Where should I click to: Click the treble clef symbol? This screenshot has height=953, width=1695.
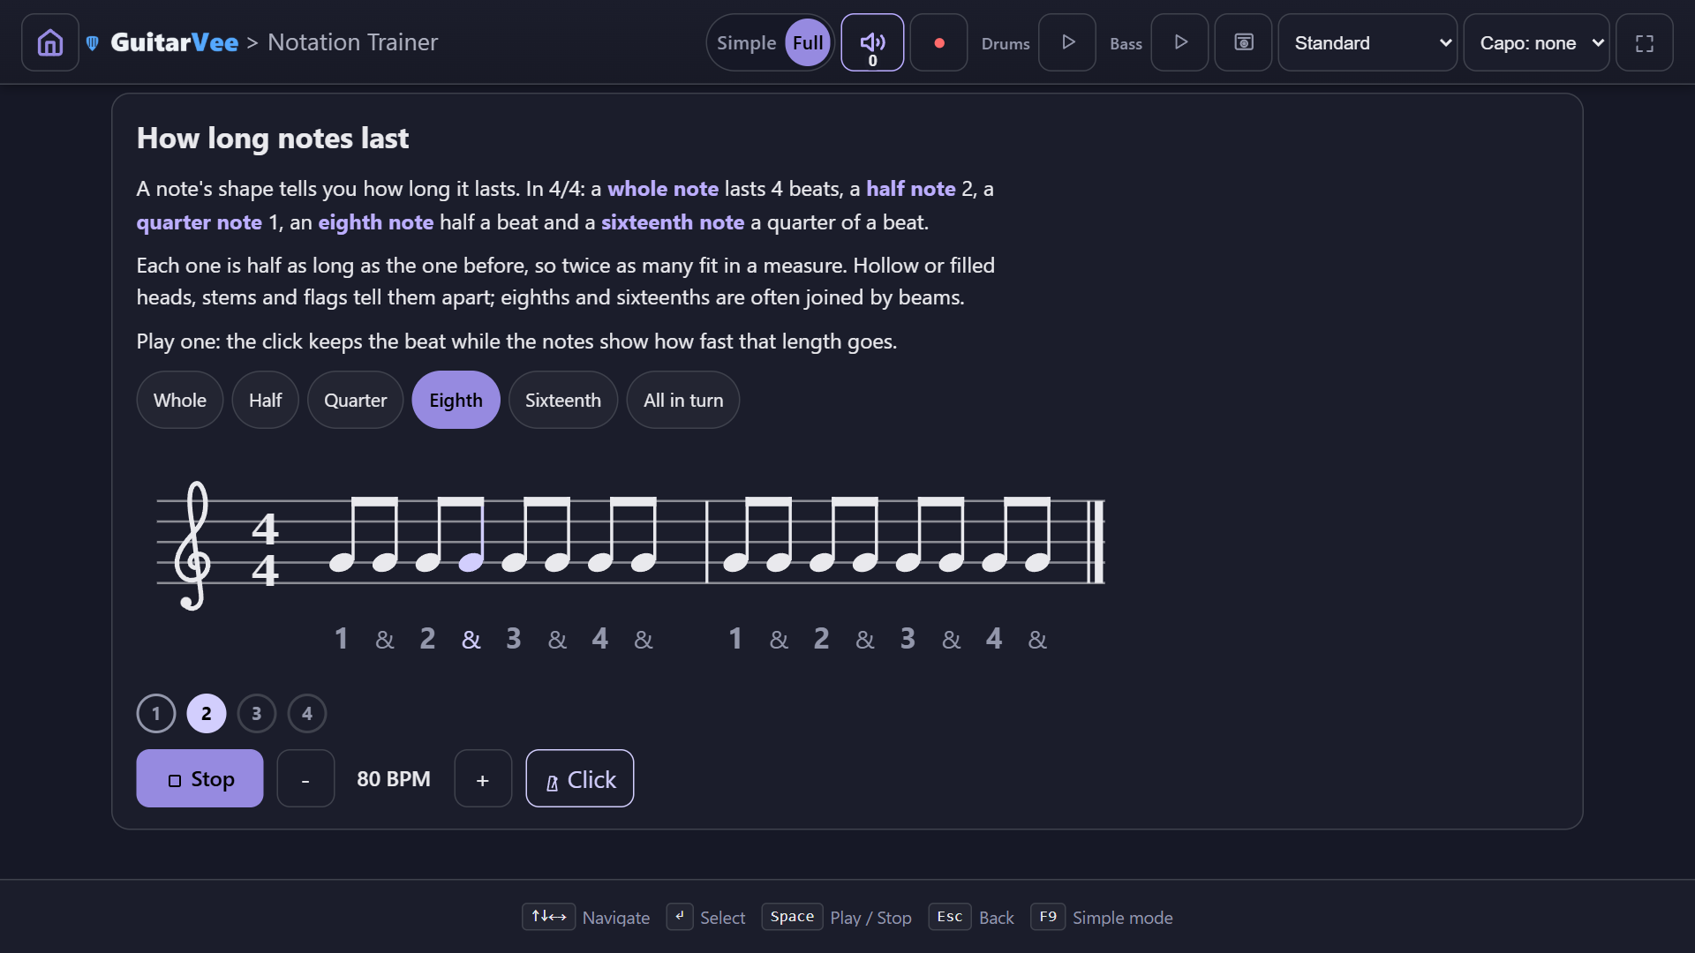click(193, 545)
